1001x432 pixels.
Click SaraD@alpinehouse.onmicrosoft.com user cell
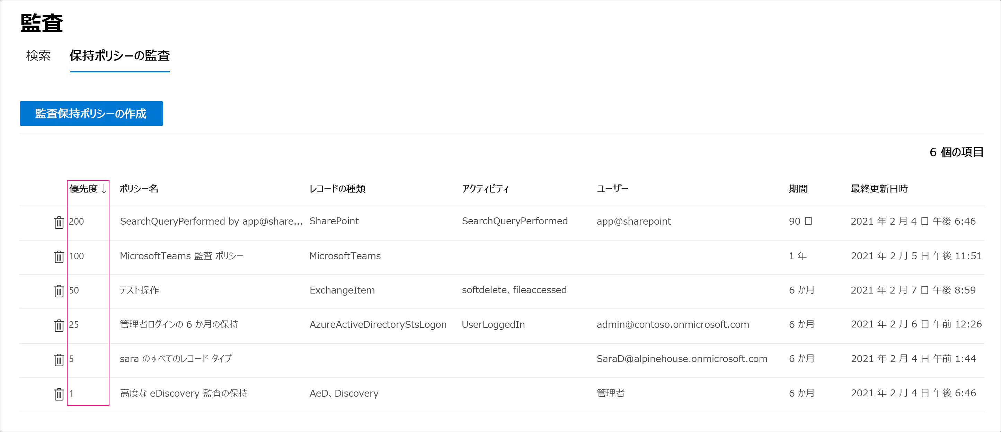(x=682, y=359)
